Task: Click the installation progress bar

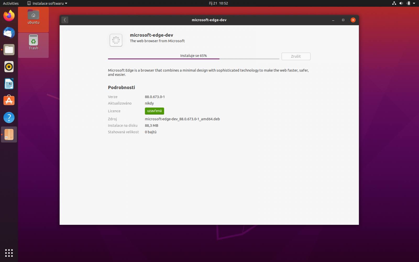Action: [193, 58]
